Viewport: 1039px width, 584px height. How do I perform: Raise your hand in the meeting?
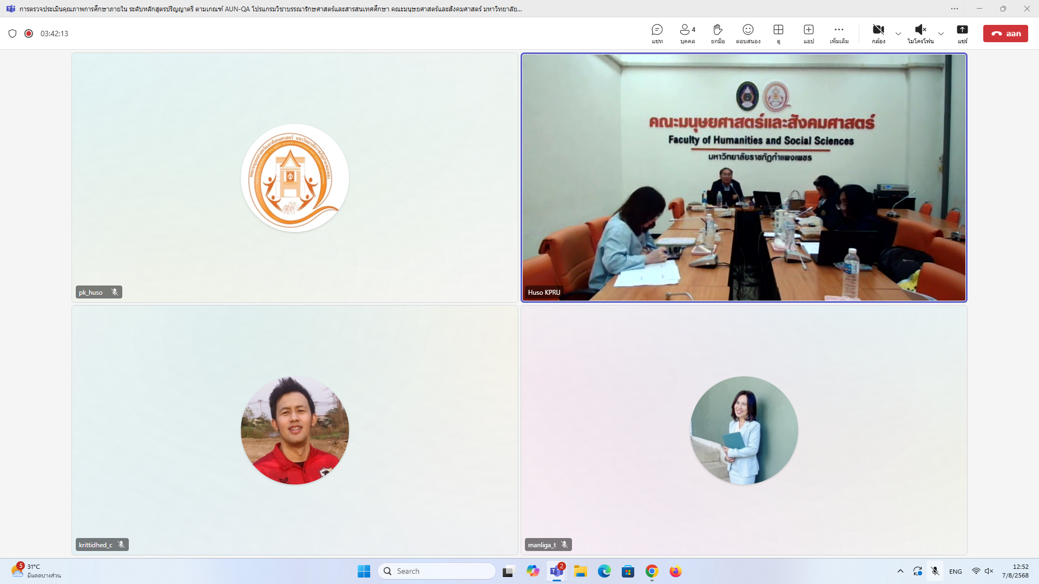click(x=718, y=33)
